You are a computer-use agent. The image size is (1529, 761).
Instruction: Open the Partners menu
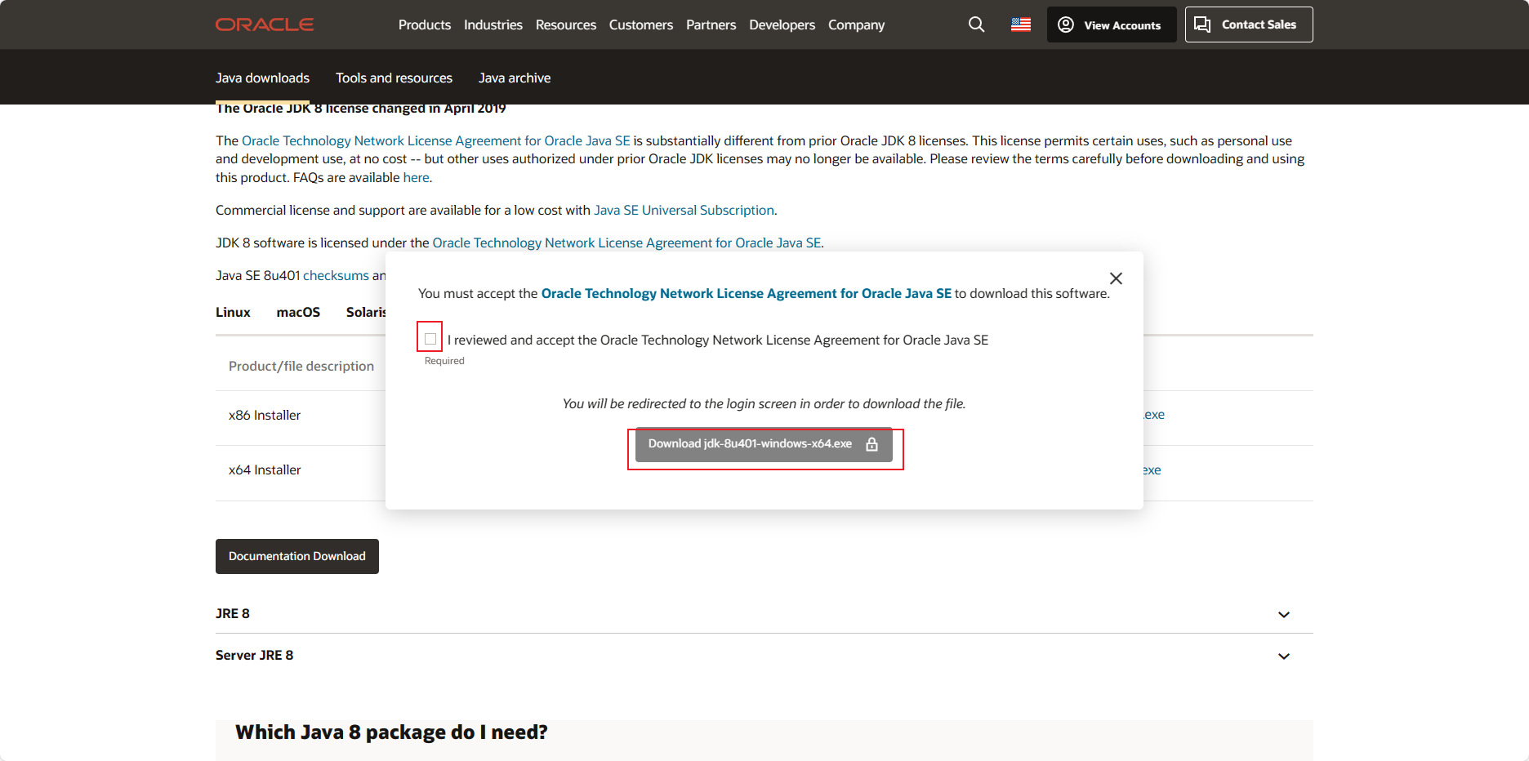[x=711, y=24]
